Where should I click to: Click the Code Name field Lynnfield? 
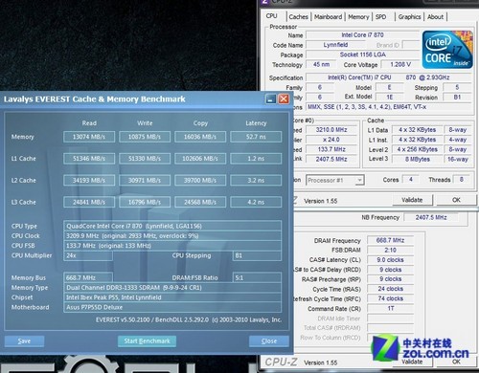(x=335, y=45)
